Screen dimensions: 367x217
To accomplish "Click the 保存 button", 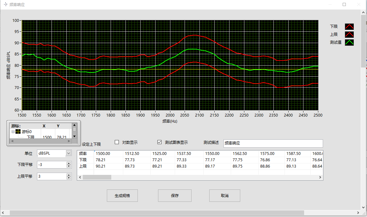I will click(x=174, y=196).
